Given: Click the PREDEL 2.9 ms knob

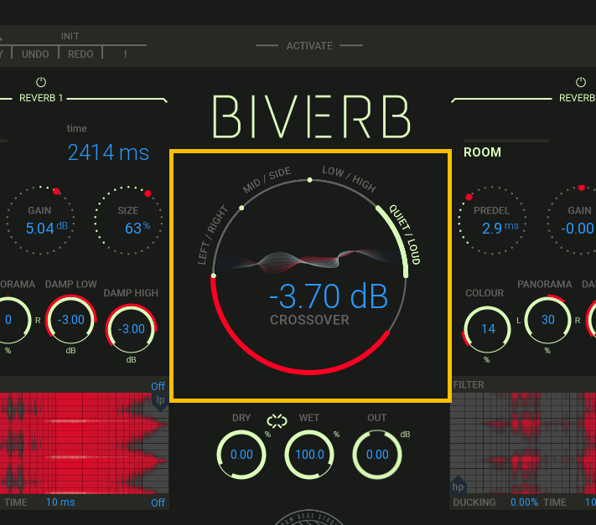Looking at the screenshot, I should (492, 220).
